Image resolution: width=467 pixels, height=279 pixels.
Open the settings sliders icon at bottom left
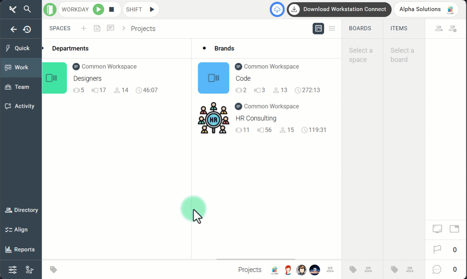13,270
